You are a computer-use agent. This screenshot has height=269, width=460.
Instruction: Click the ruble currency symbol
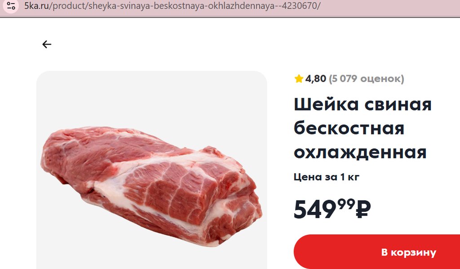[363, 209]
